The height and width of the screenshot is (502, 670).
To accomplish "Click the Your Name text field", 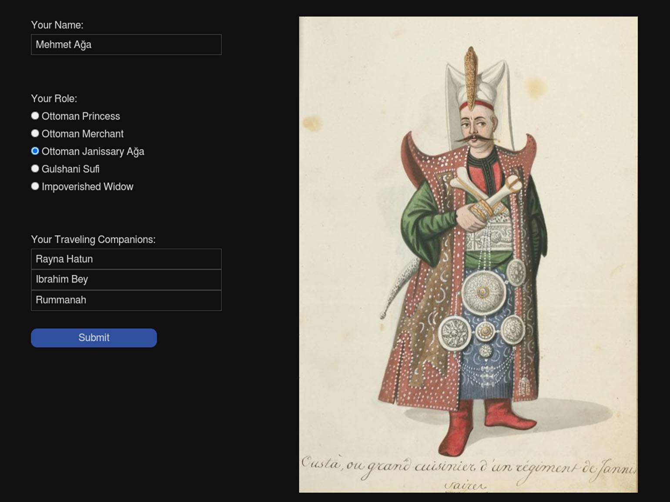I will coord(126,44).
